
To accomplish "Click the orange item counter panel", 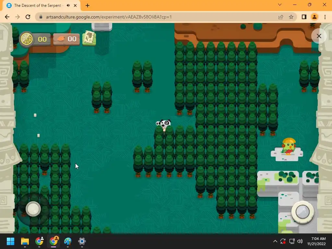I will point(66,39).
